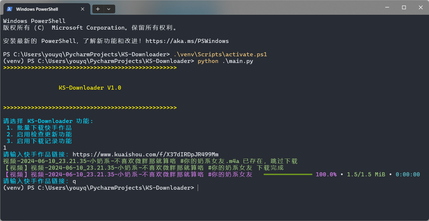Click the Windows PowerShell header line in output
Image resolution: width=429 pixels, height=221 pixels.
(34, 21)
